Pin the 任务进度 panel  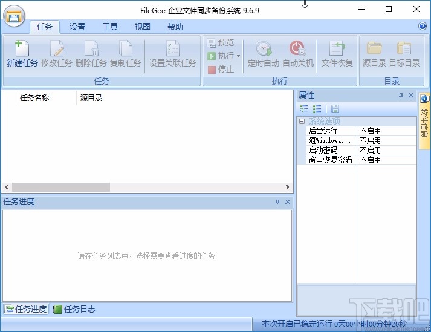tap(277, 202)
